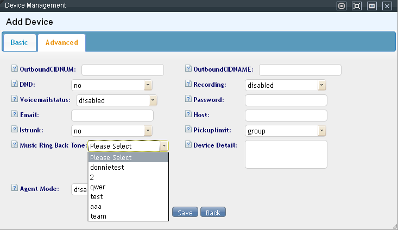This screenshot has width=398, height=230.
Task: Open the DND dropdown
Action: (112, 85)
